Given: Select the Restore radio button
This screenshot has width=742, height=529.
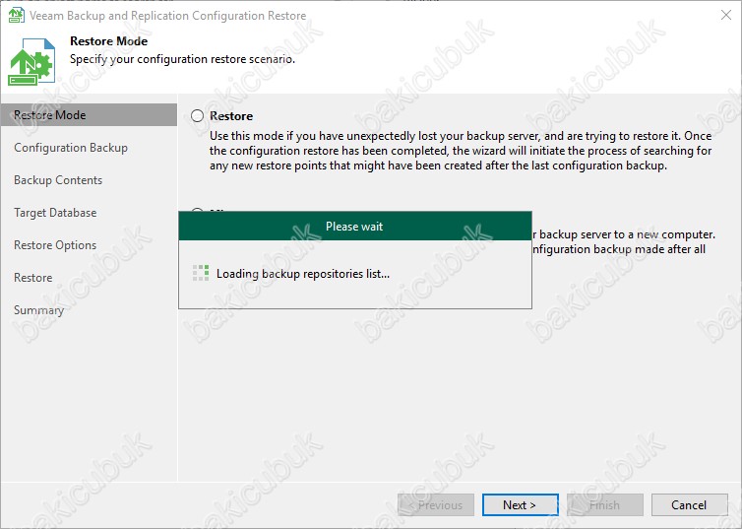Looking at the screenshot, I should click(x=198, y=116).
